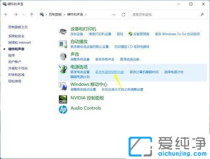The width and height of the screenshot is (210, 159).
Task: Click the AutoPlay category icon
Action: pyautogui.click(x=63, y=44)
